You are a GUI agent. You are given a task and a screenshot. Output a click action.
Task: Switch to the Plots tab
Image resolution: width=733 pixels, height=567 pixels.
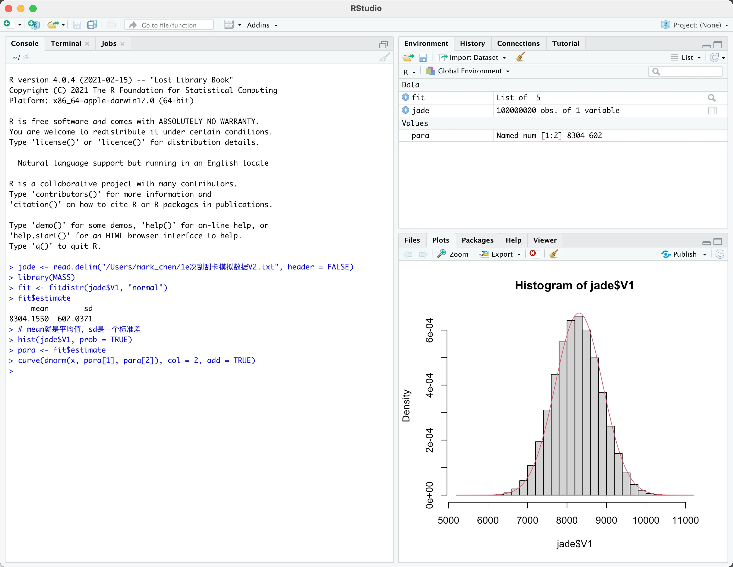tap(441, 240)
